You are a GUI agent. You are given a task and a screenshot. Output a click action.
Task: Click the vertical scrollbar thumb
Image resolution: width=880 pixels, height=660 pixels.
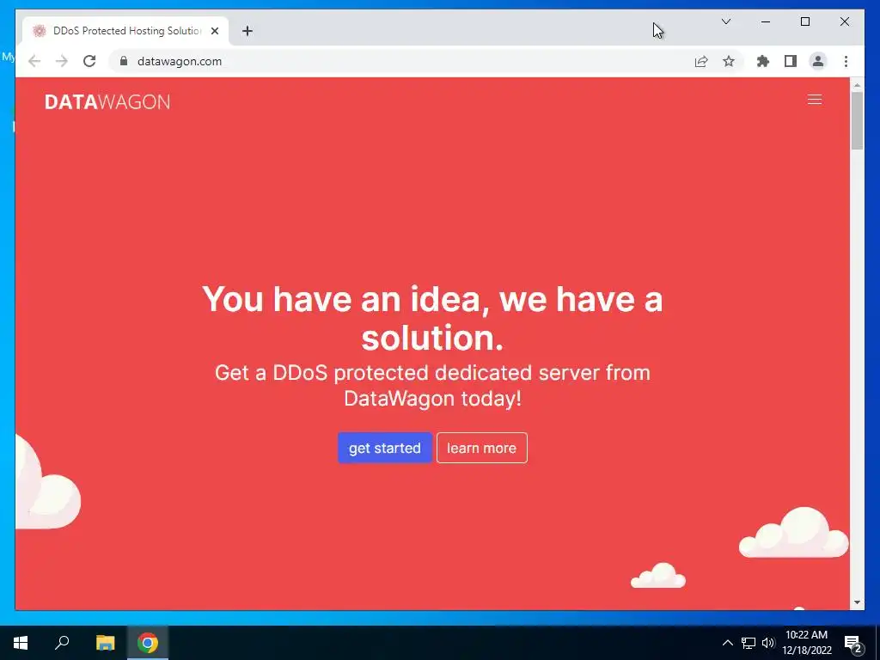(x=857, y=120)
